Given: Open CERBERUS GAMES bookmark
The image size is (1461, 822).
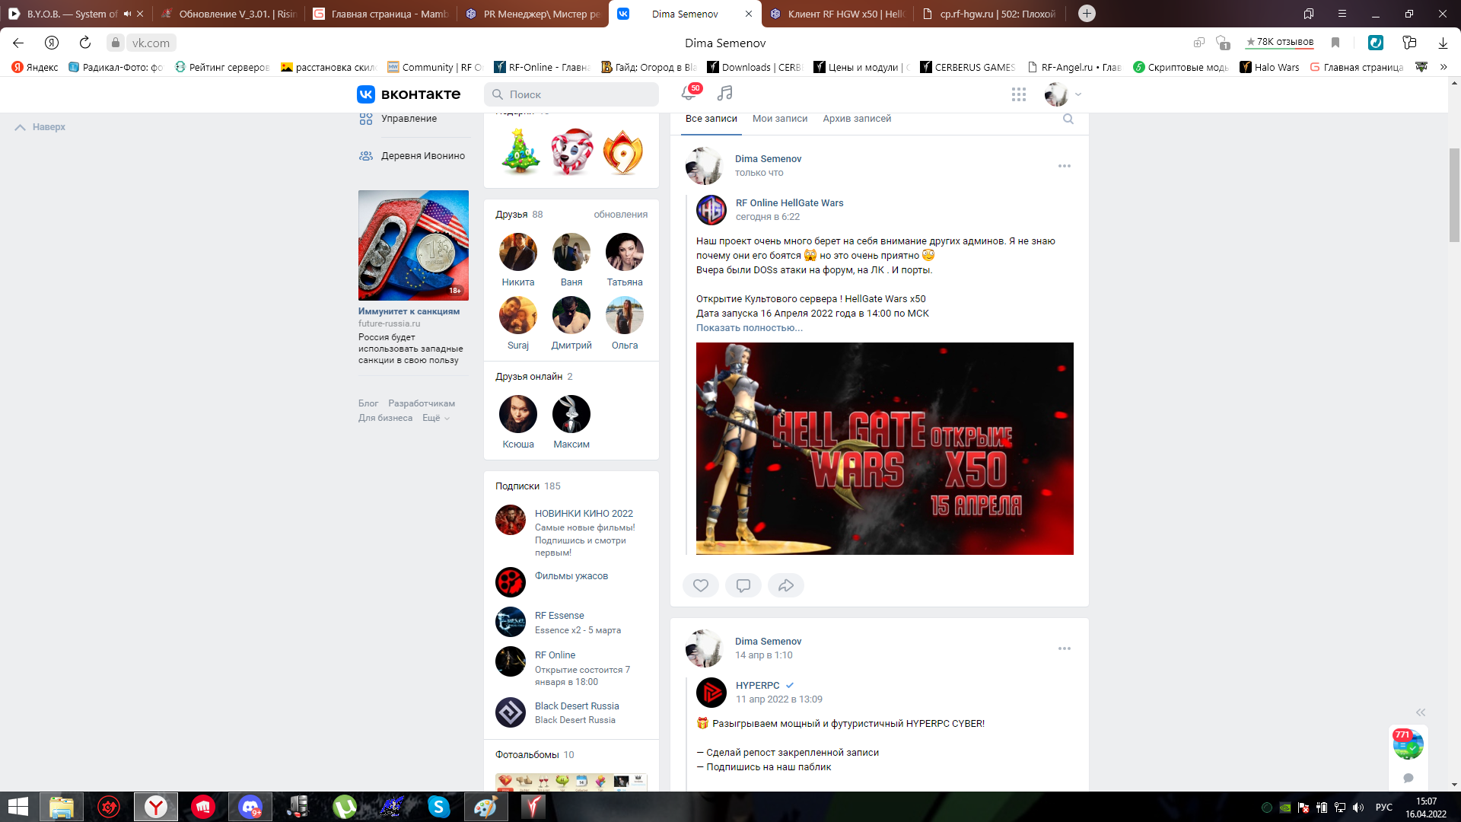Looking at the screenshot, I should point(968,67).
